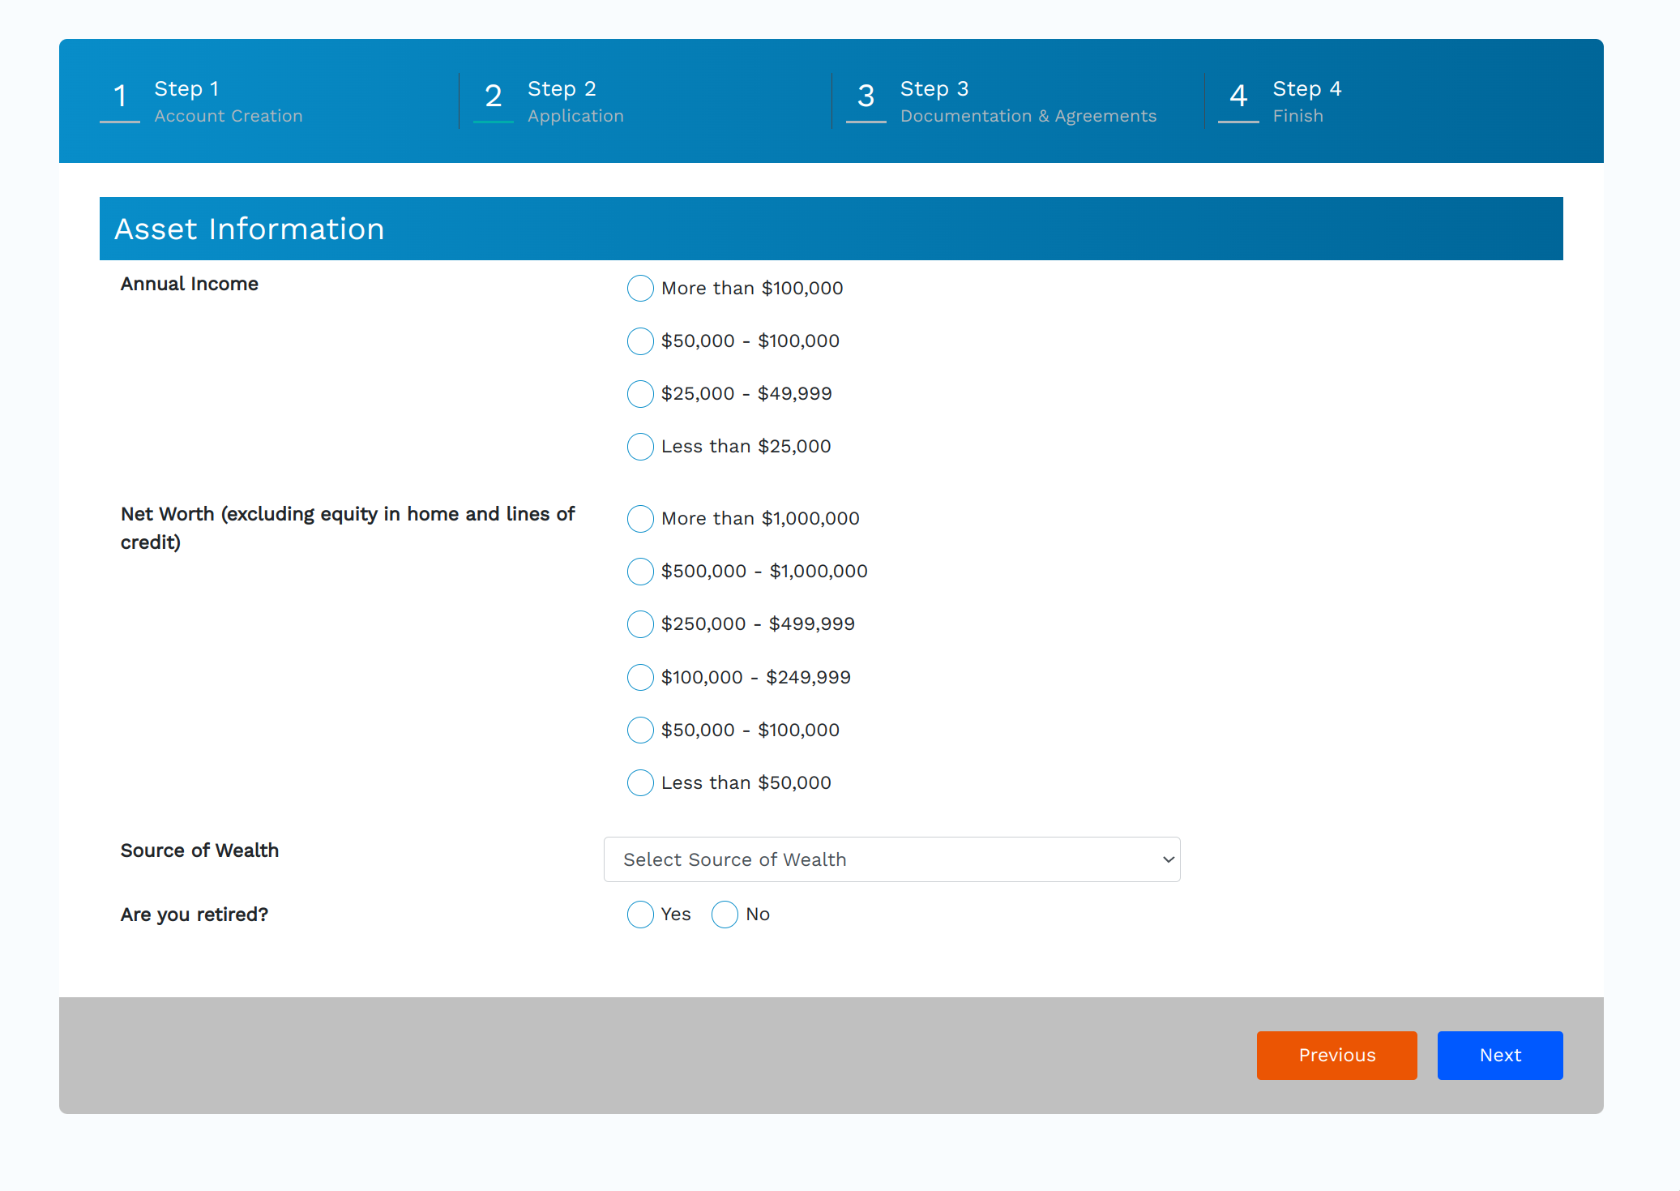Select net worth Less than $50,000
1680x1191 pixels.
[x=640, y=782]
